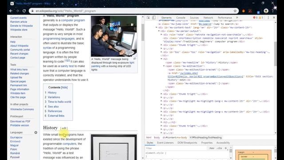
Task: Click the DevTools elements panel scrollbar
Action: tap(275, 54)
